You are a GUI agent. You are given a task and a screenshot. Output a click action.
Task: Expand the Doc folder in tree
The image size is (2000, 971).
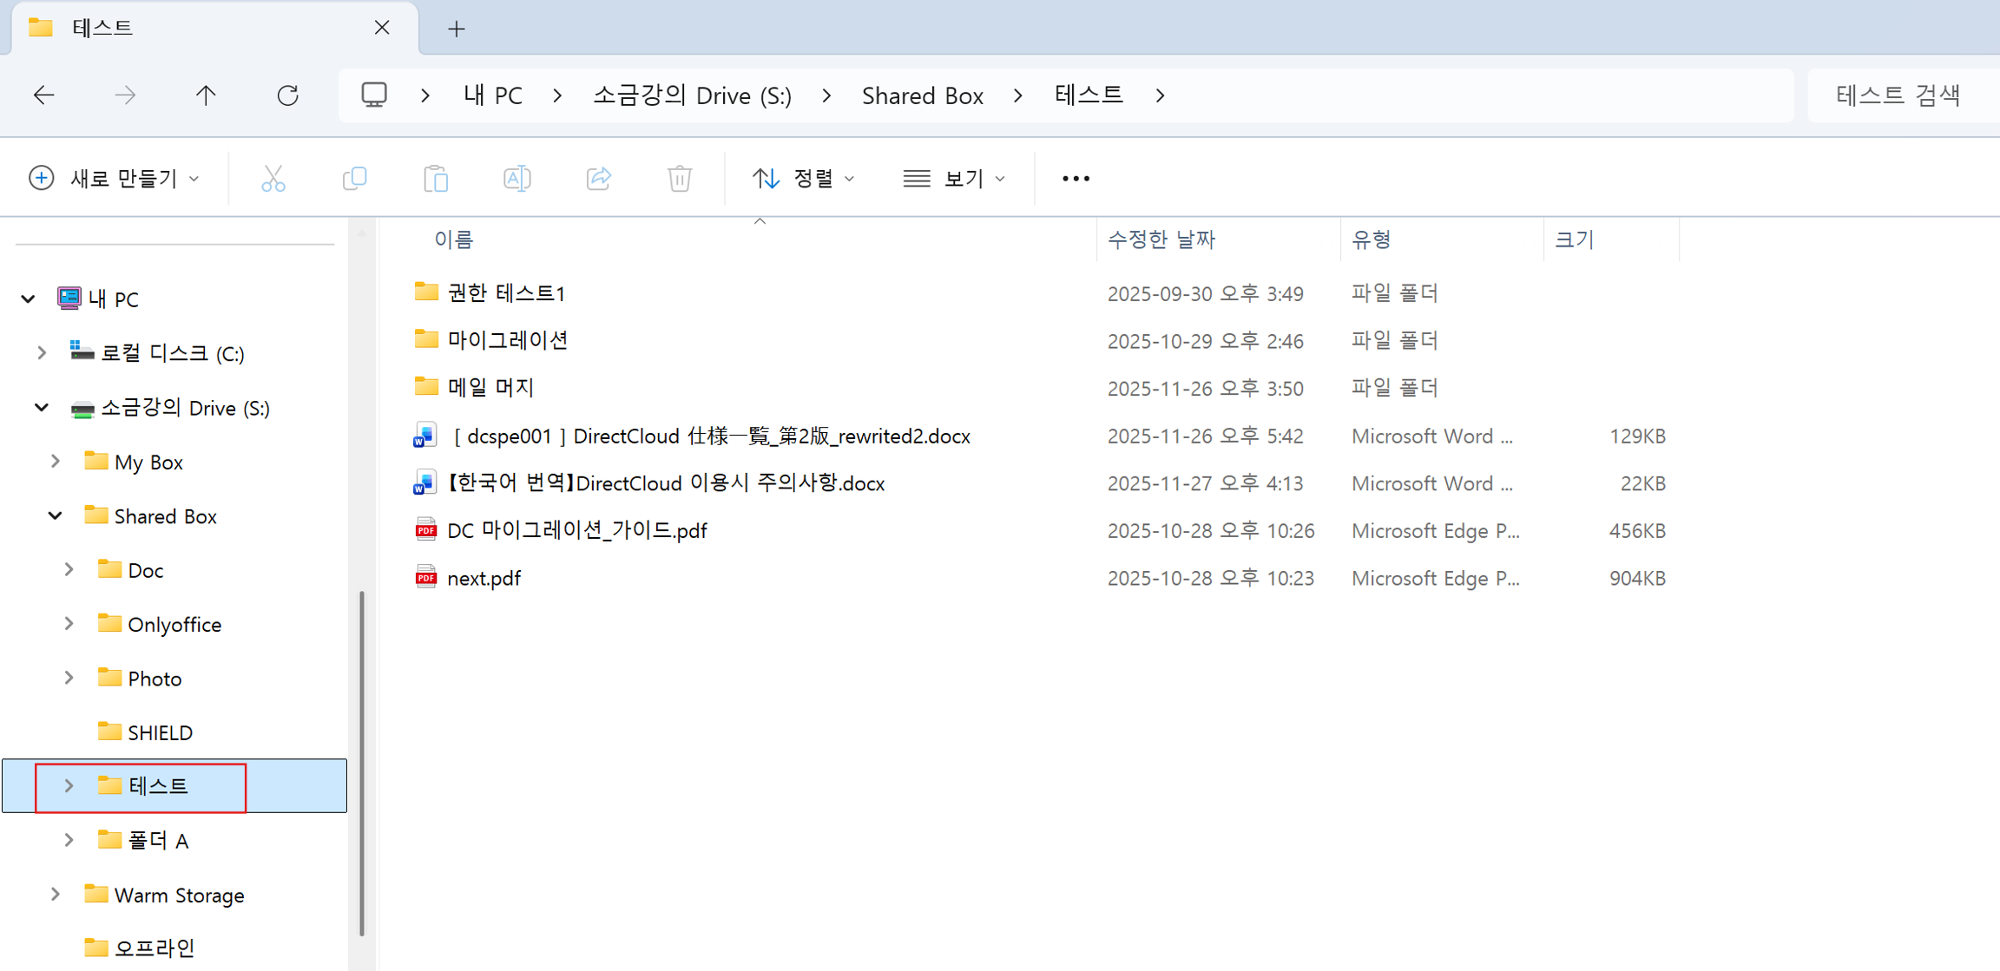click(69, 570)
